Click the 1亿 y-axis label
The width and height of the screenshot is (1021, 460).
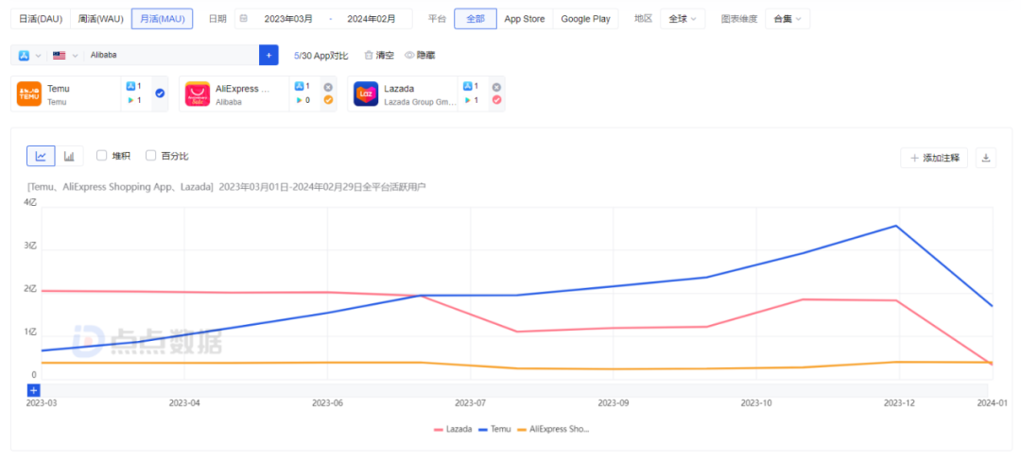(x=30, y=332)
